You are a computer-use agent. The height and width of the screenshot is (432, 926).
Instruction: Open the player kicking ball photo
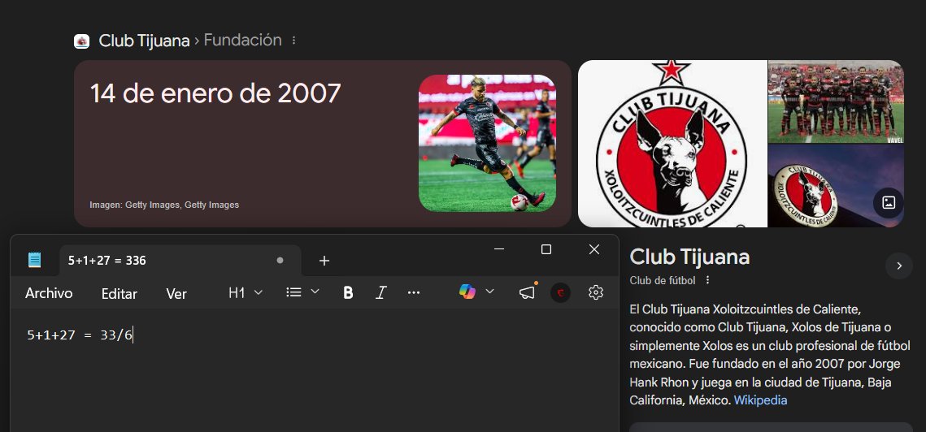(x=487, y=144)
